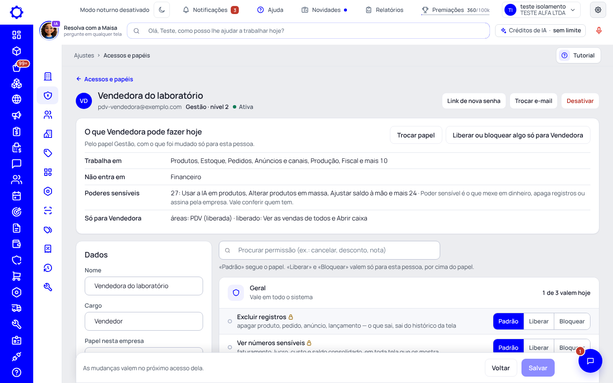Open the shopping cart icon in the blue sidebar

(17, 276)
